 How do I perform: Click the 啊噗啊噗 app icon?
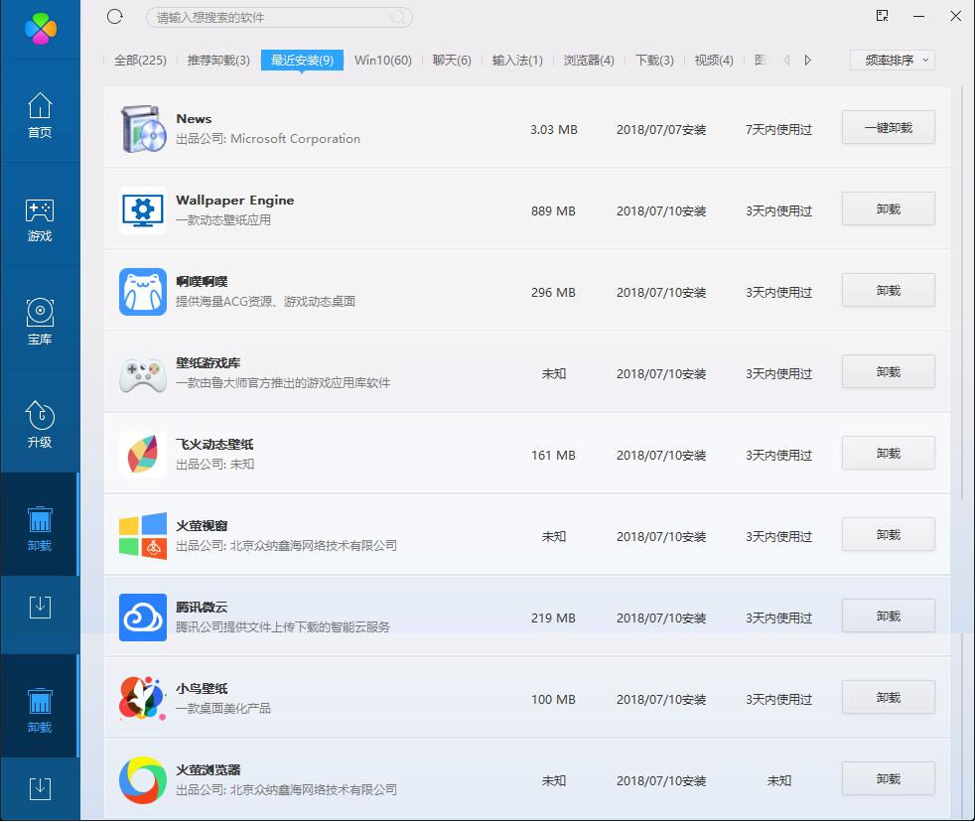point(143,292)
